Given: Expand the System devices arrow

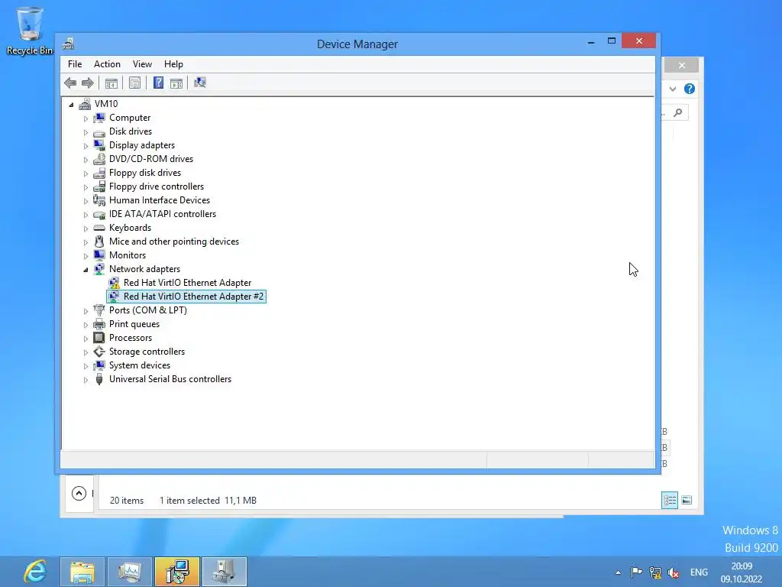Looking at the screenshot, I should [x=86, y=366].
